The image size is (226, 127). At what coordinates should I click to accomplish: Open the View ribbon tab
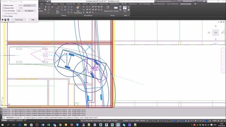[x=42, y=4]
